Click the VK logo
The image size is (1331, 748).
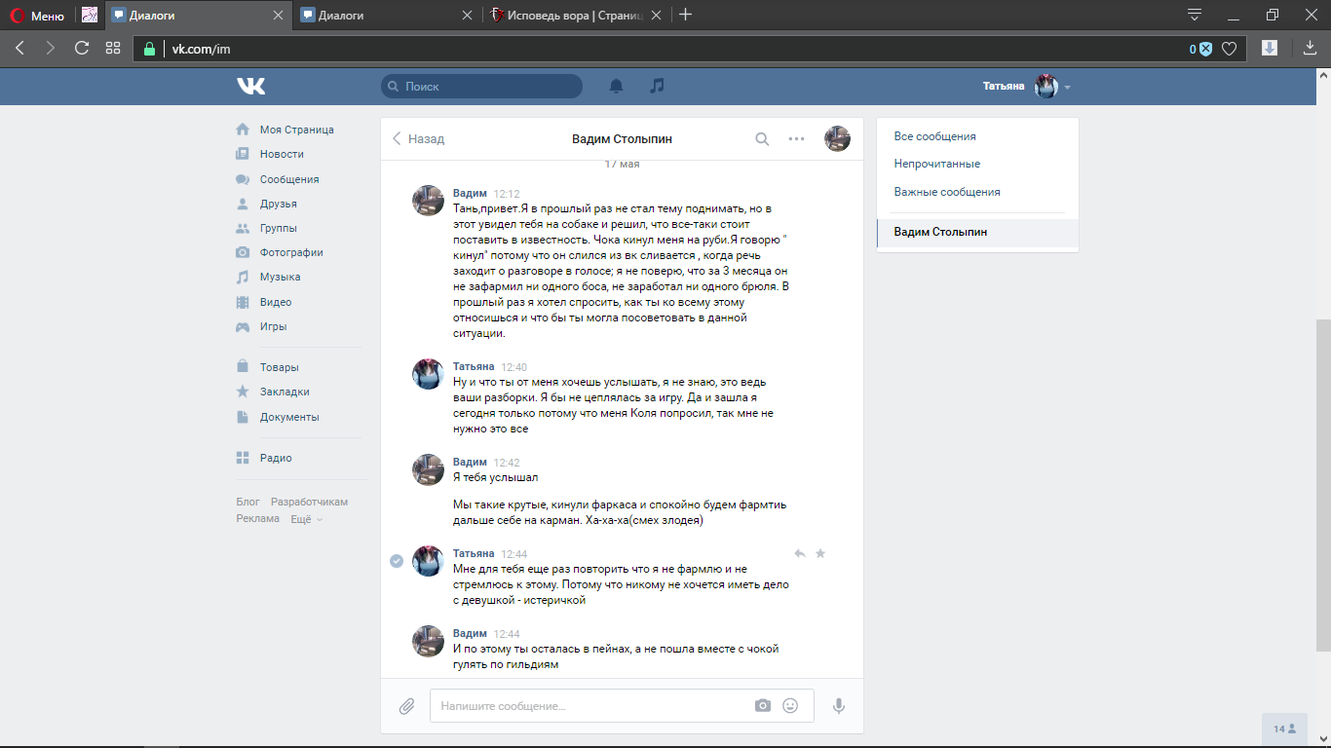250,86
